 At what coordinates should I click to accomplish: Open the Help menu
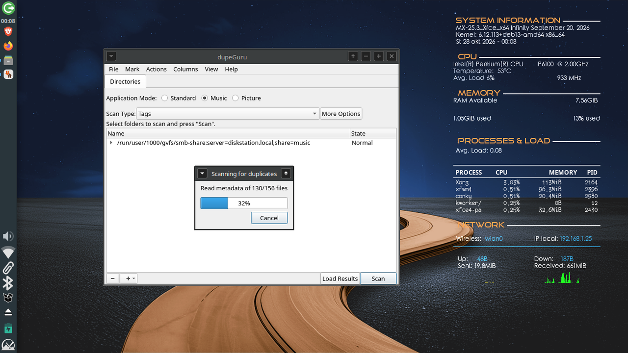coord(232,69)
